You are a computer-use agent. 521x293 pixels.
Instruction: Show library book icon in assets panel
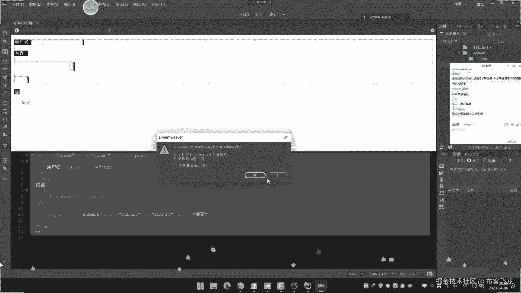click(x=441, y=206)
